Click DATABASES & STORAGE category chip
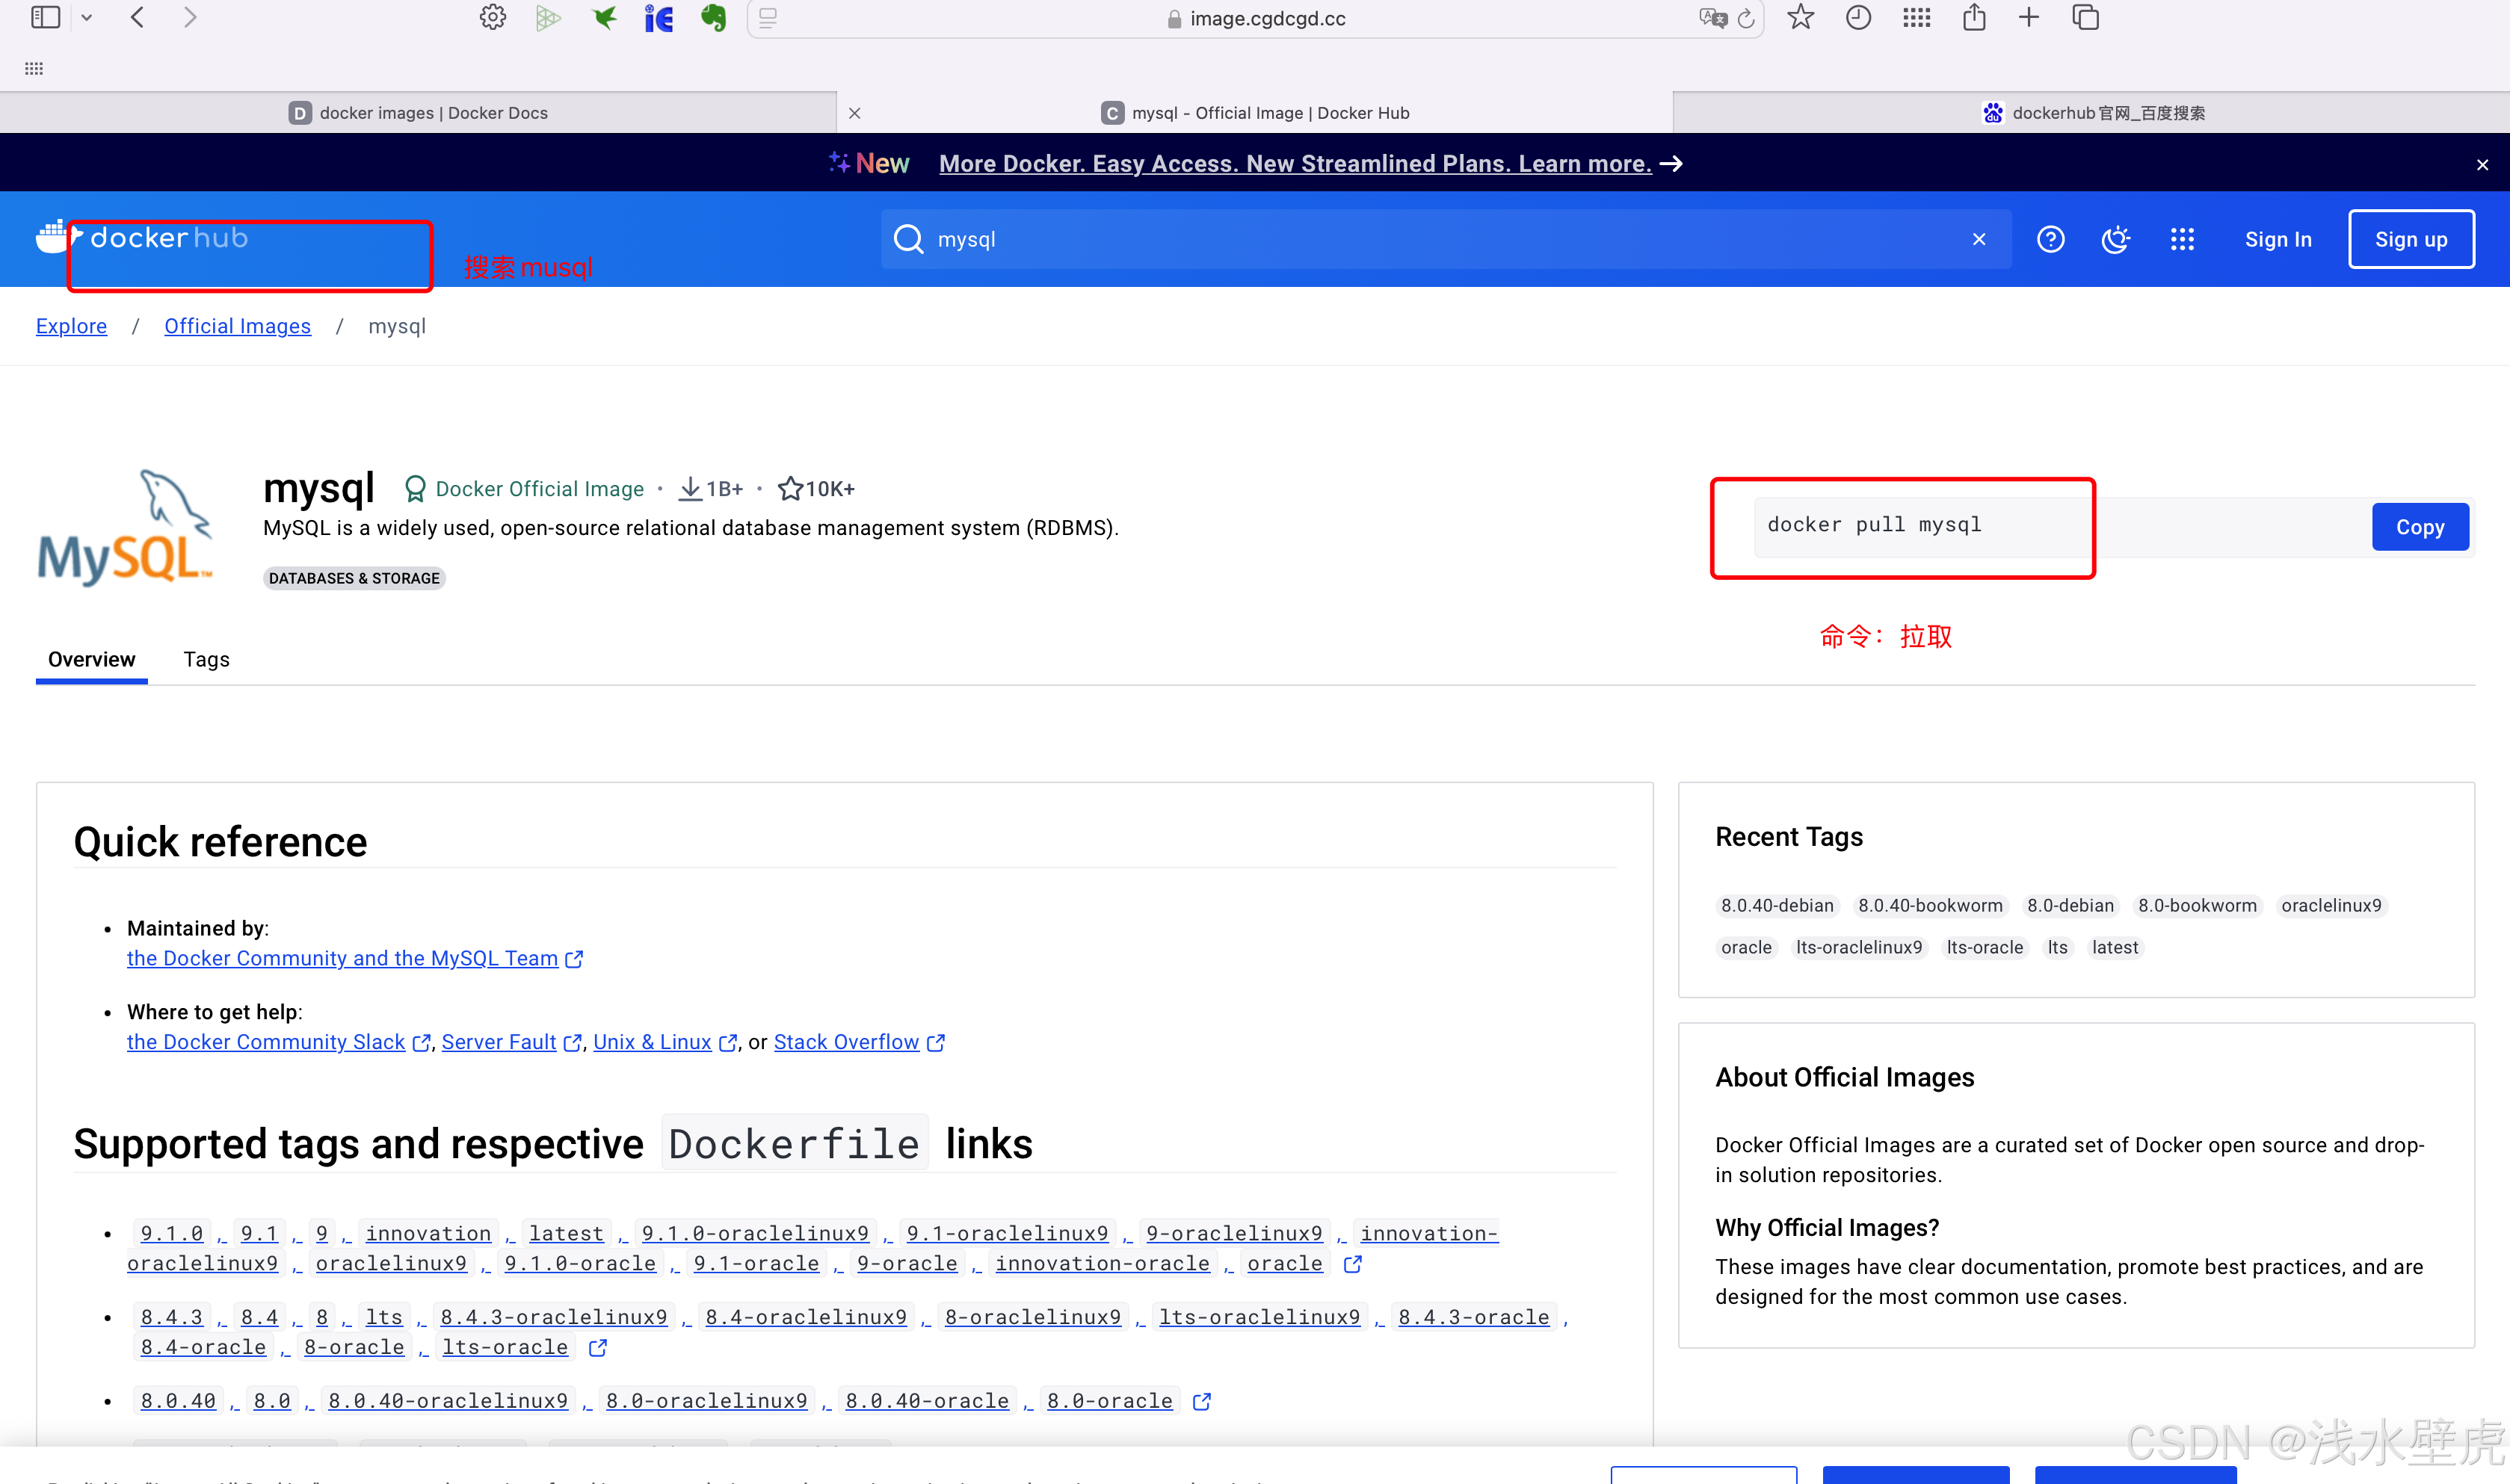This screenshot has width=2510, height=1484. tap(354, 578)
